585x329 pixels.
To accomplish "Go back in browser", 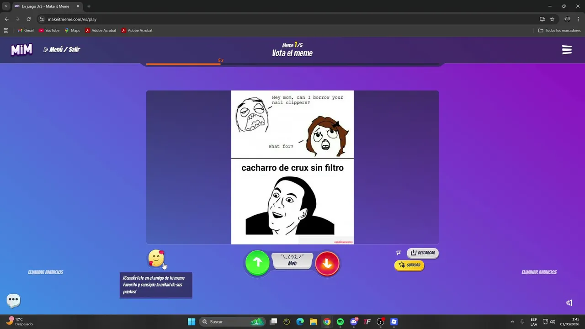I will 6,19.
